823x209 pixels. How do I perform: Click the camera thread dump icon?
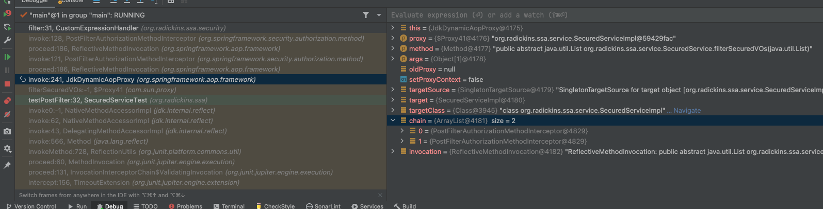7,131
